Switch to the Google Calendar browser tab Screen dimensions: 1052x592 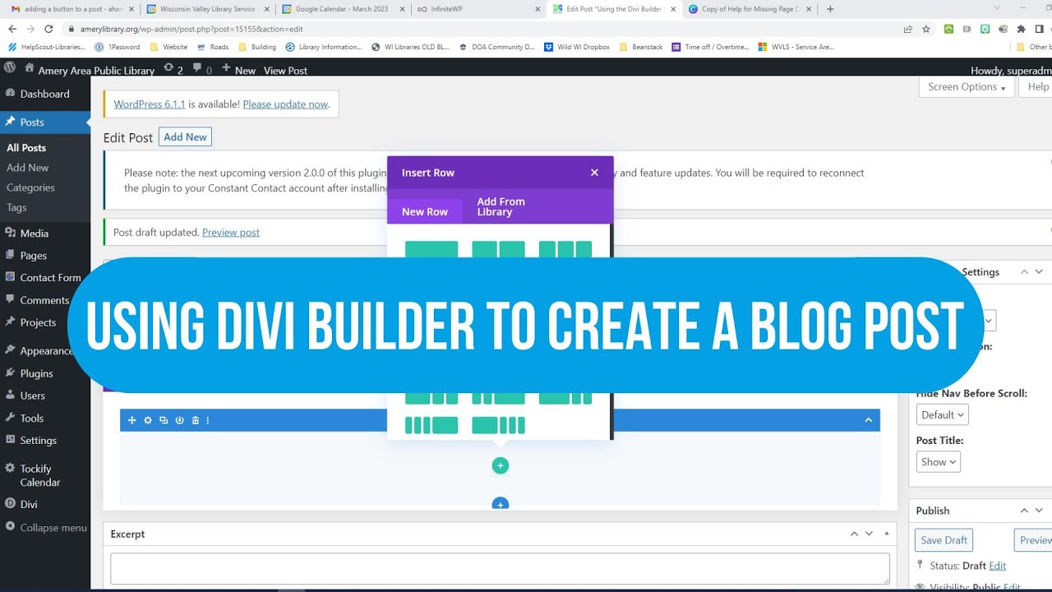(x=341, y=9)
